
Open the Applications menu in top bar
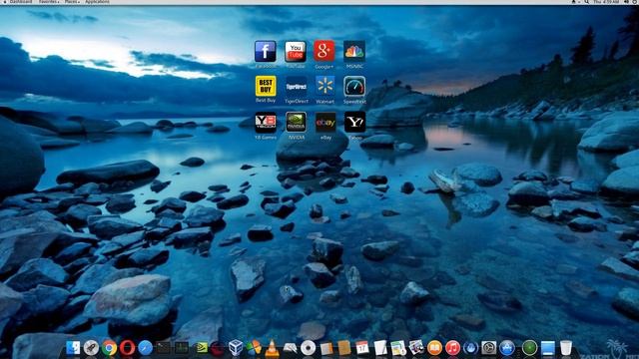click(x=97, y=2)
